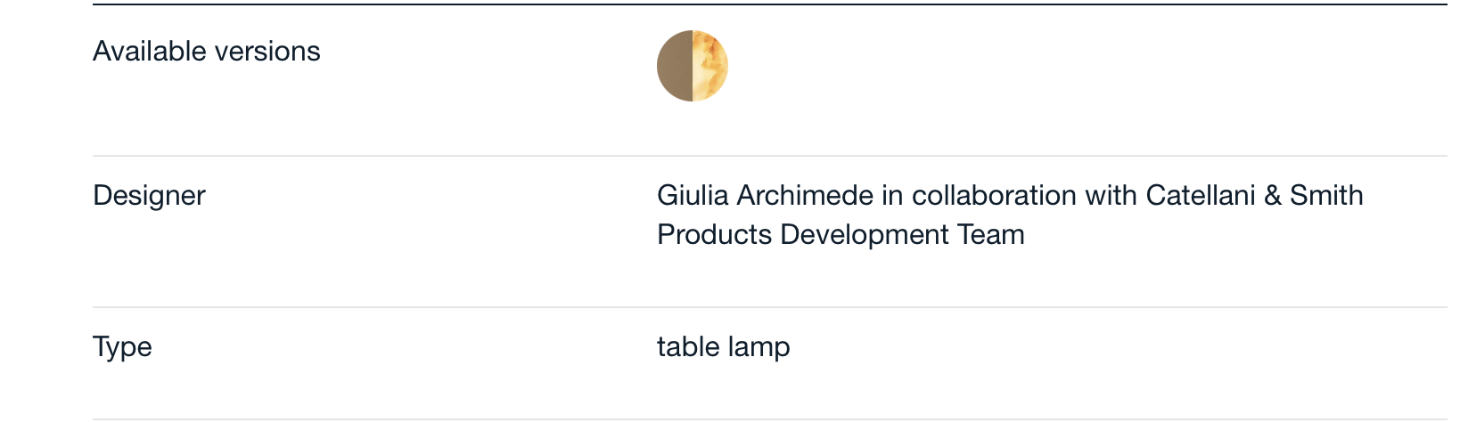Select the bronze and gold version swatch
1460x422 pixels.
pos(693,66)
